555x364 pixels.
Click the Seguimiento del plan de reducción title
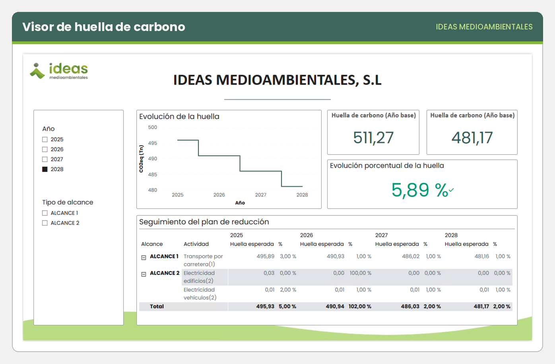click(x=204, y=222)
